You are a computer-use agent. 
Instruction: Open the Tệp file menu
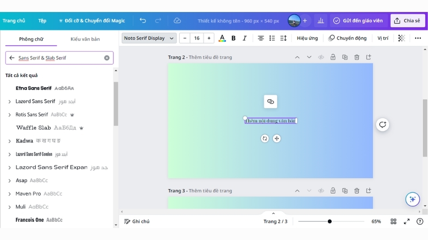42,21
